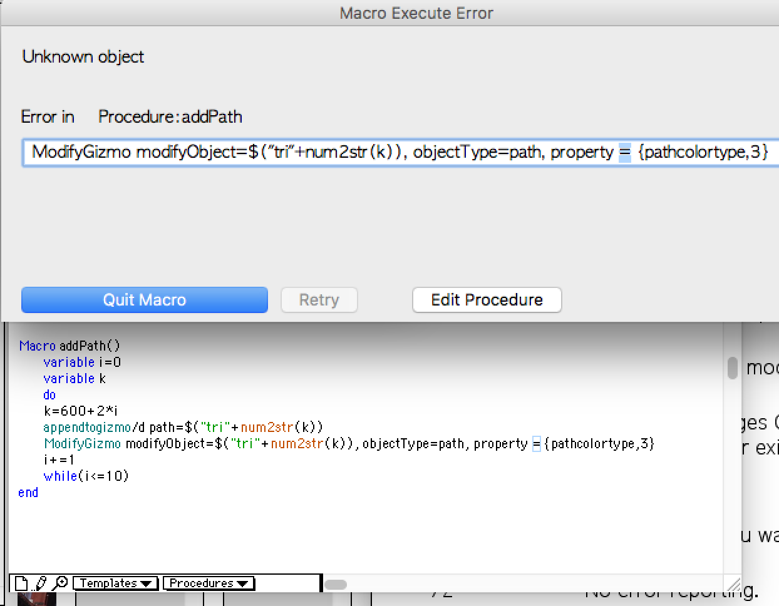This screenshot has height=606, width=779.
Task: Click the Edit Procedure button
Action: [x=487, y=300]
